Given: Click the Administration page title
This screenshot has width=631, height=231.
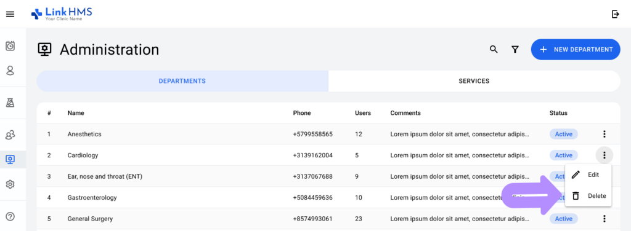Looking at the screenshot, I should (x=109, y=50).
